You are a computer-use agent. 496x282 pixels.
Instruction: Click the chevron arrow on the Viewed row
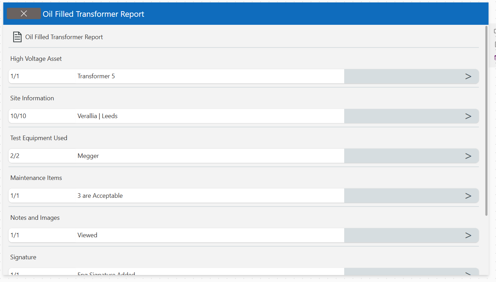point(468,235)
